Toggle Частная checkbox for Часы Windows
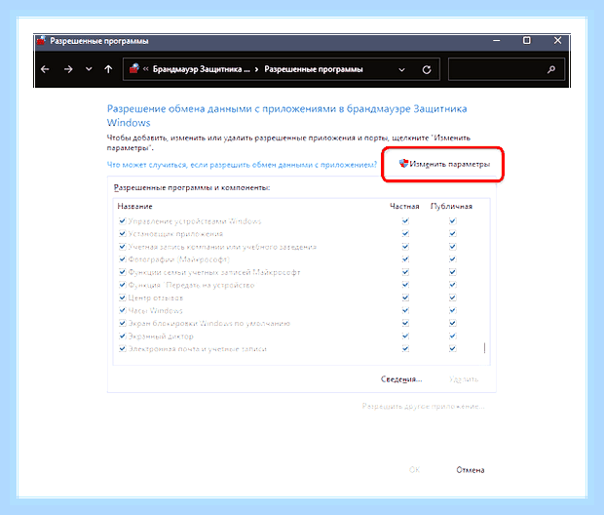This screenshot has height=515, width=604. 405,310
